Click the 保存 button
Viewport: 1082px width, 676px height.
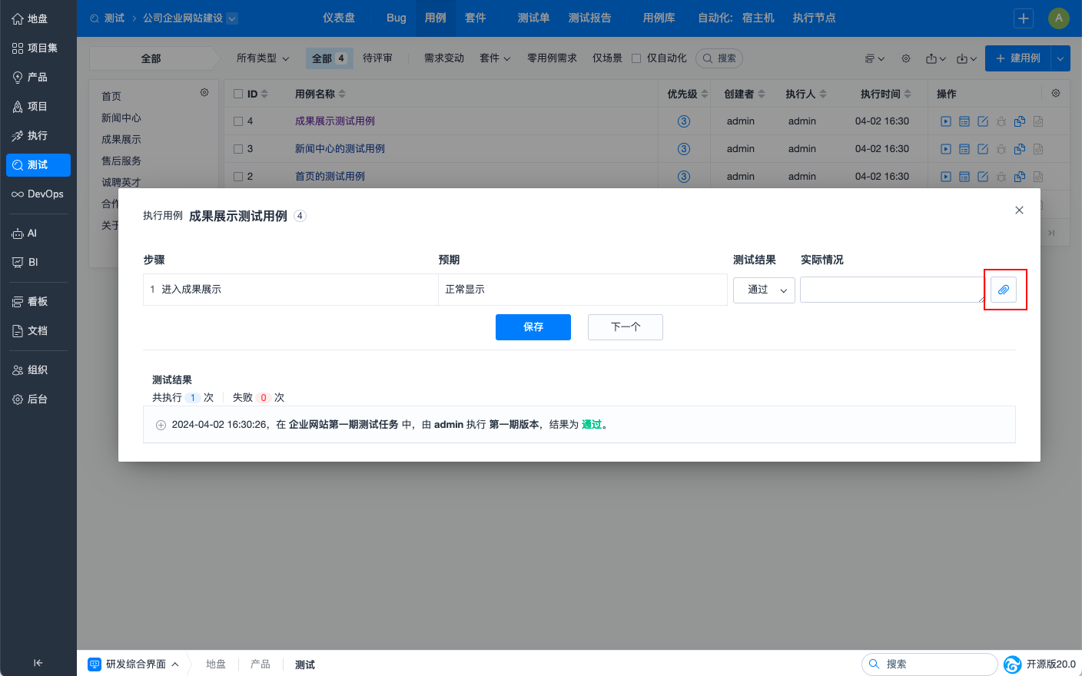533,327
